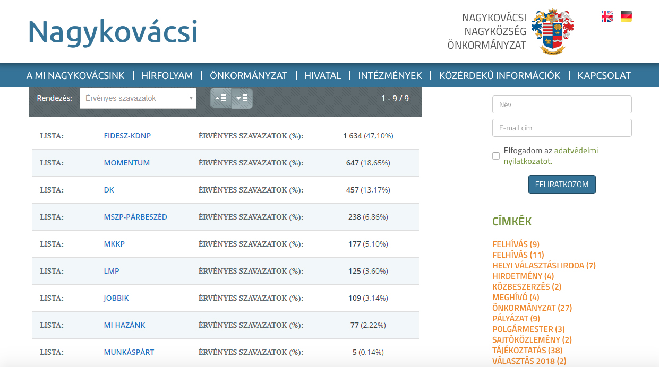Open the FELHÍVÁS (9) tag
The width and height of the screenshot is (659, 367).
(x=516, y=244)
